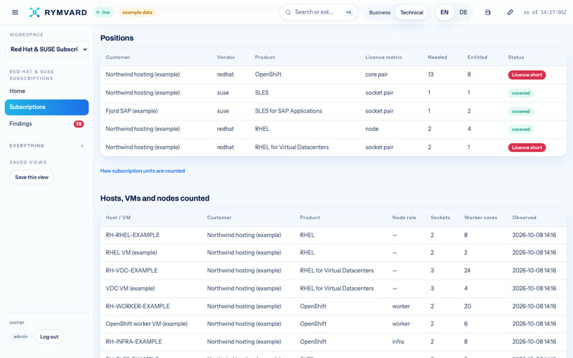573x358 pixels.
Task: Click the infra node role cell
Action: pos(398,342)
